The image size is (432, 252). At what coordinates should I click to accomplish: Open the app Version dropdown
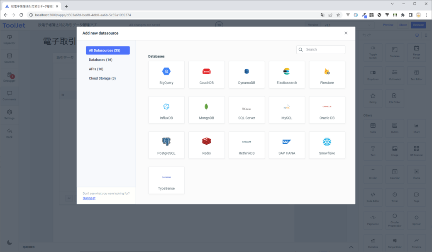click(348, 25)
